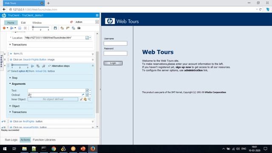This screenshot has width=272, height=153.
Task: Click the TruClient panel menu icon in title bar
Action: [x=97, y=15]
